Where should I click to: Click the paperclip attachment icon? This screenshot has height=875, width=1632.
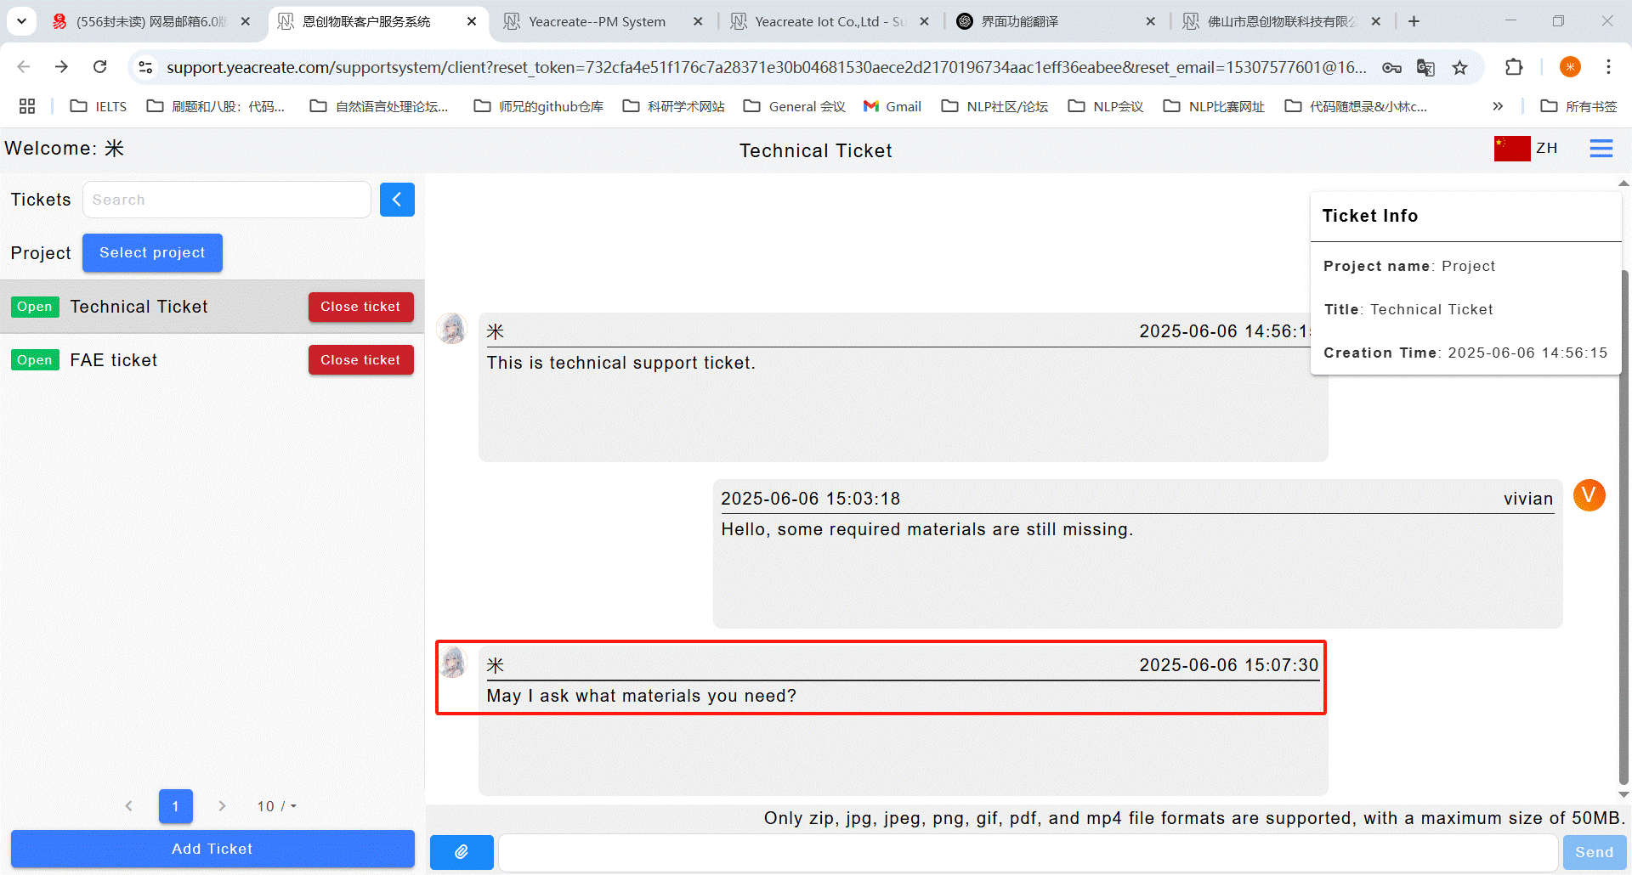click(461, 851)
